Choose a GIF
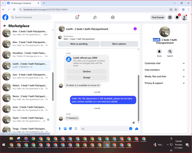 click(x=76, y=129)
